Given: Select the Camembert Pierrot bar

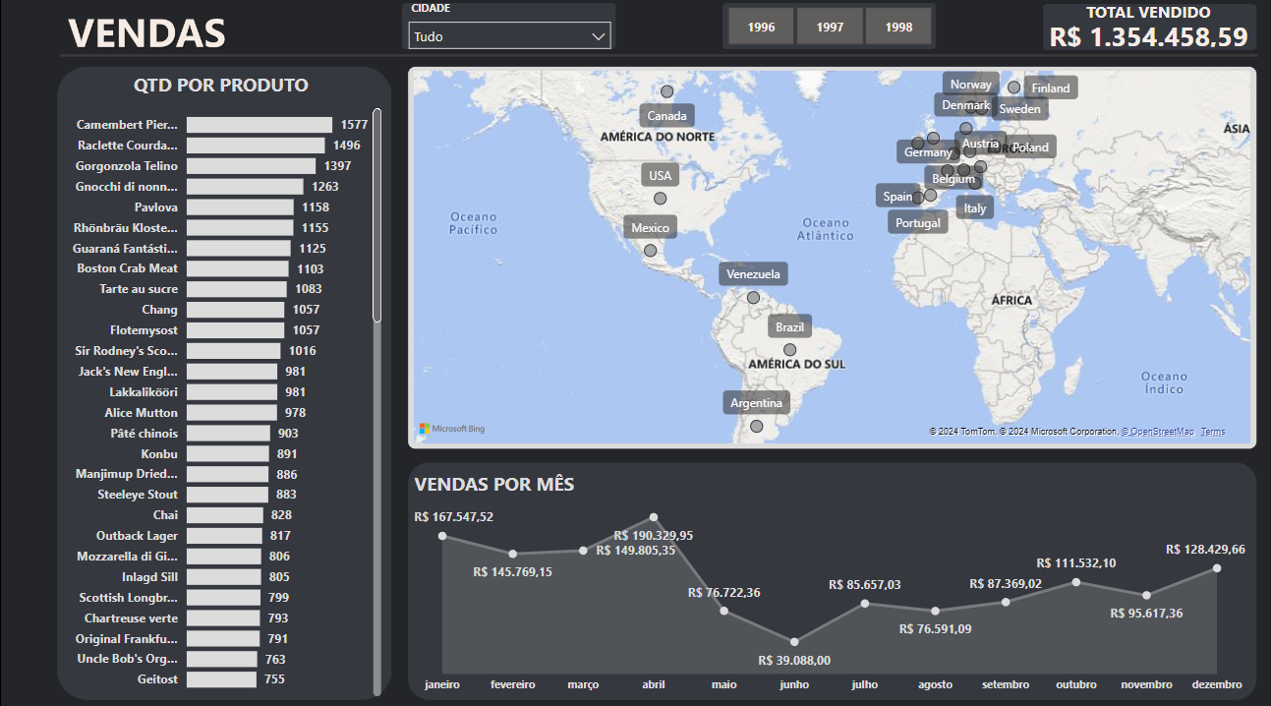Looking at the screenshot, I should (x=260, y=125).
